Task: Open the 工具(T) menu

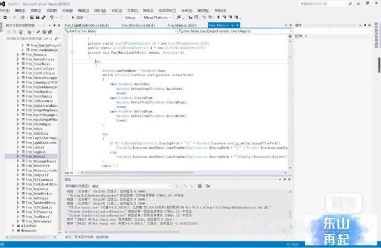Action: pos(133,11)
